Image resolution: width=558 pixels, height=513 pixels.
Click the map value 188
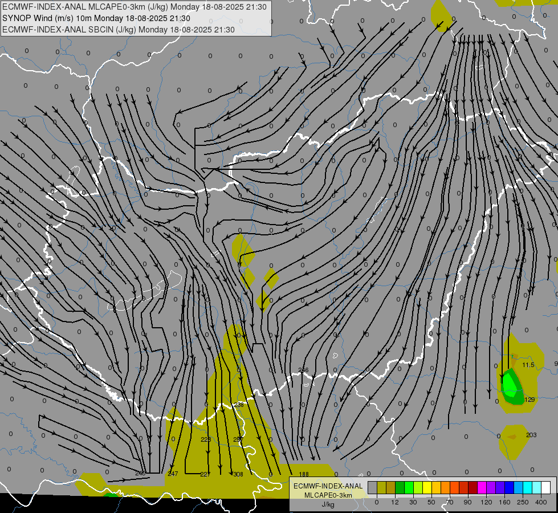tap(304, 474)
